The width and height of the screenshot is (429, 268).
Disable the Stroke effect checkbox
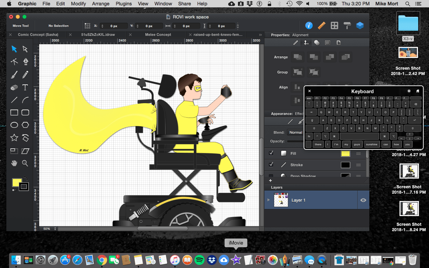coord(271,164)
